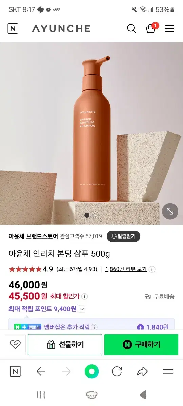Toggle 알림받기 store notifications

tap(123, 236)
